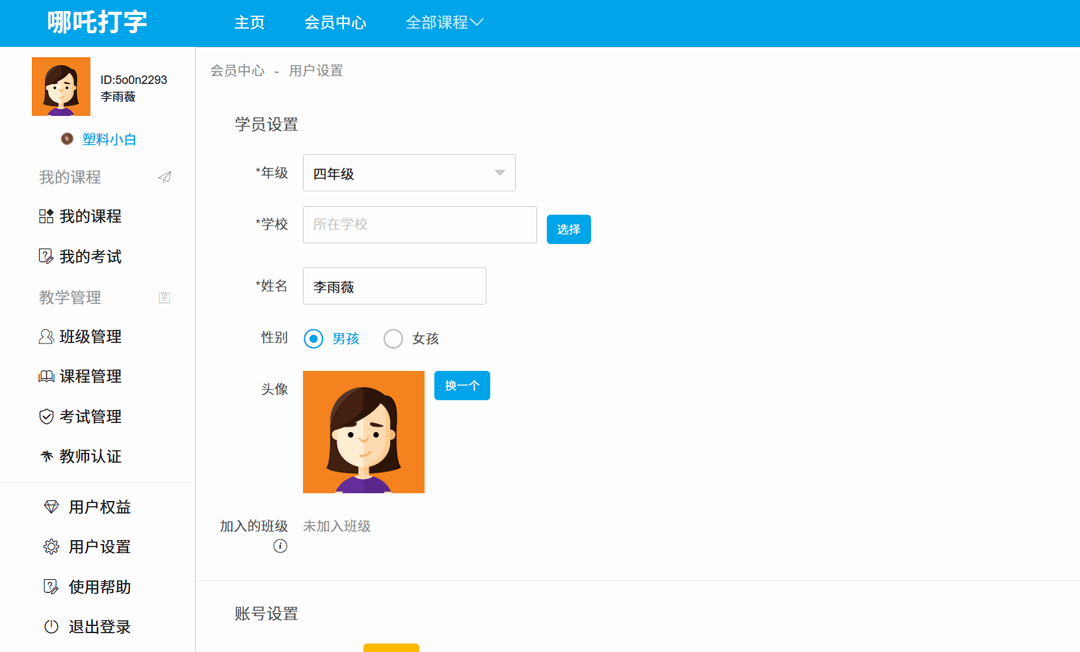Select the 男孩 radio button
The image size is (1080, 652).
point(313,339)
